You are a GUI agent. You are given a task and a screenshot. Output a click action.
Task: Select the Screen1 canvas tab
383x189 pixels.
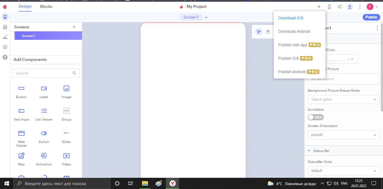[191, 17]
